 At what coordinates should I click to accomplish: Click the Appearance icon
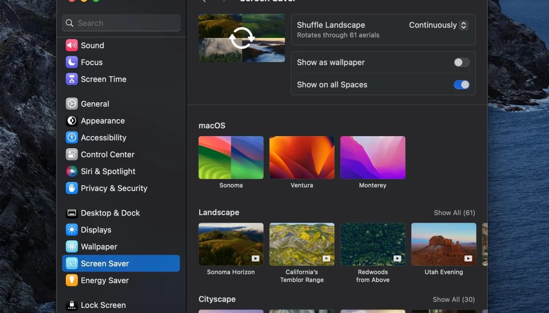(72, 121)
